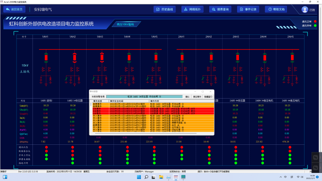This screenshot has height=181, width=322.
Task: Click 清空事件 to clear alarm events
Action: click(x=197, y=97)
